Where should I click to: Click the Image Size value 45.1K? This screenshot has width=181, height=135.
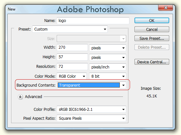coord(152,96)
